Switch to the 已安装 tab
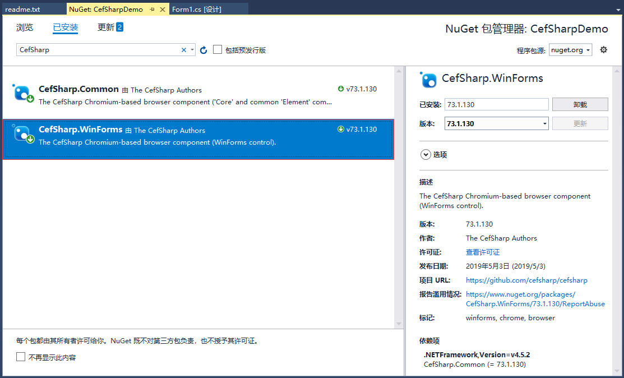Screen dimensions: 624x378 pyautogui.click(x=65, y=27)
